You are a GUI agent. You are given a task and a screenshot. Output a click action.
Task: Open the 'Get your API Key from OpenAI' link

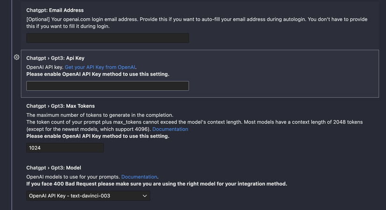100,67
